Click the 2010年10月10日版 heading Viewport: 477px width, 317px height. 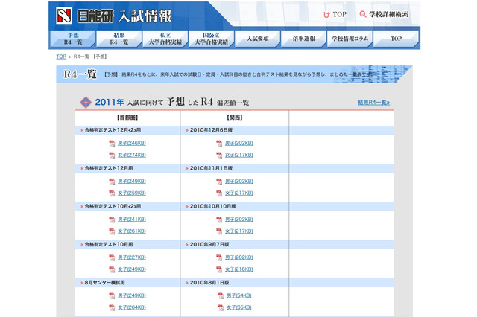point(213,206)
